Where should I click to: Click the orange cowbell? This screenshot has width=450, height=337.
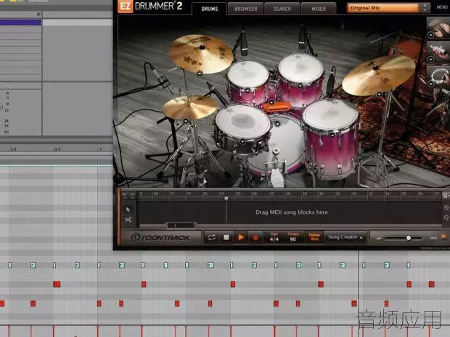coord(277,107)
